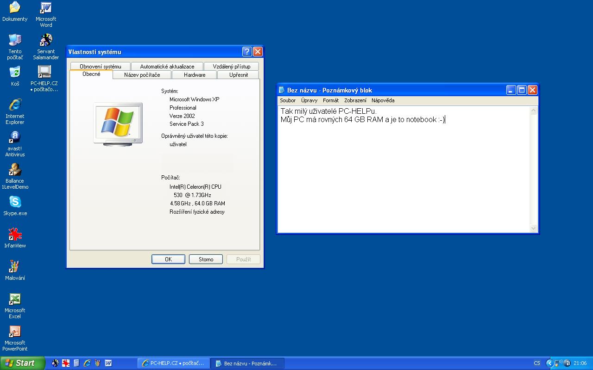Open the Nápověda menu in Notepad
This screenshot has height=370, width=593.
pyautogui.click(x=383, y=100)
